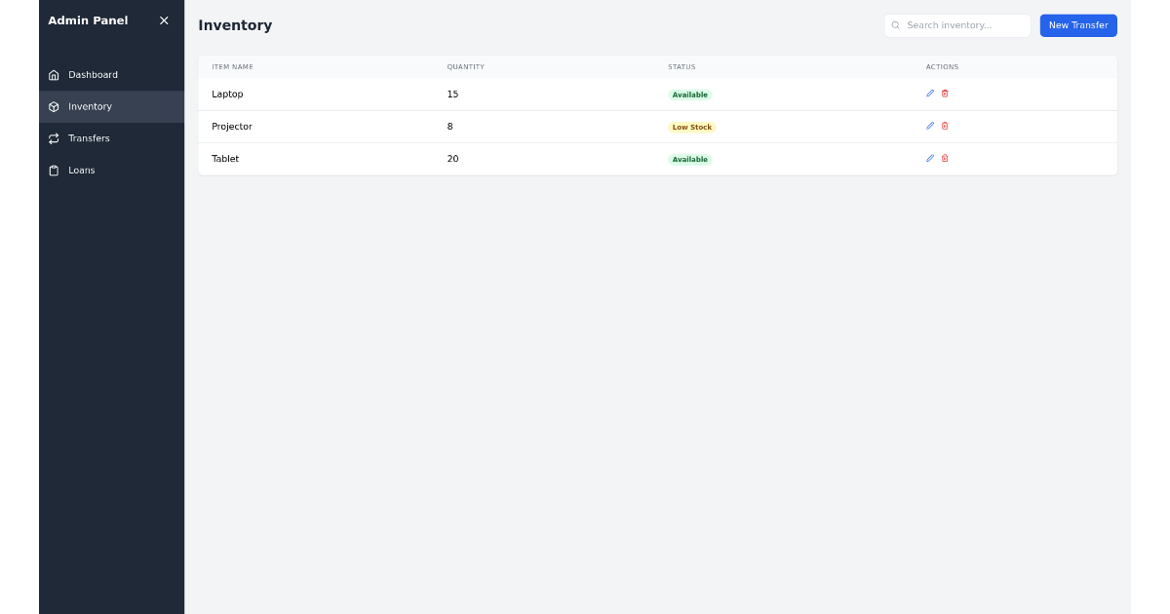The image size is (1170, 614).
Task: Click the search magnifier icon in search bar
Action: tap(896, 25)
